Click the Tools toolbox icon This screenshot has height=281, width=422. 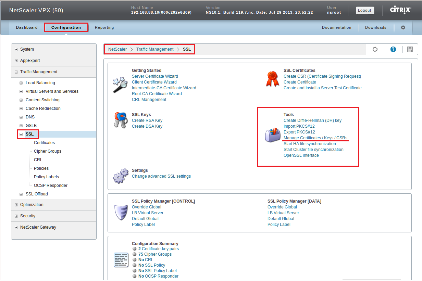pyautogui.click(x=273, y=135)
